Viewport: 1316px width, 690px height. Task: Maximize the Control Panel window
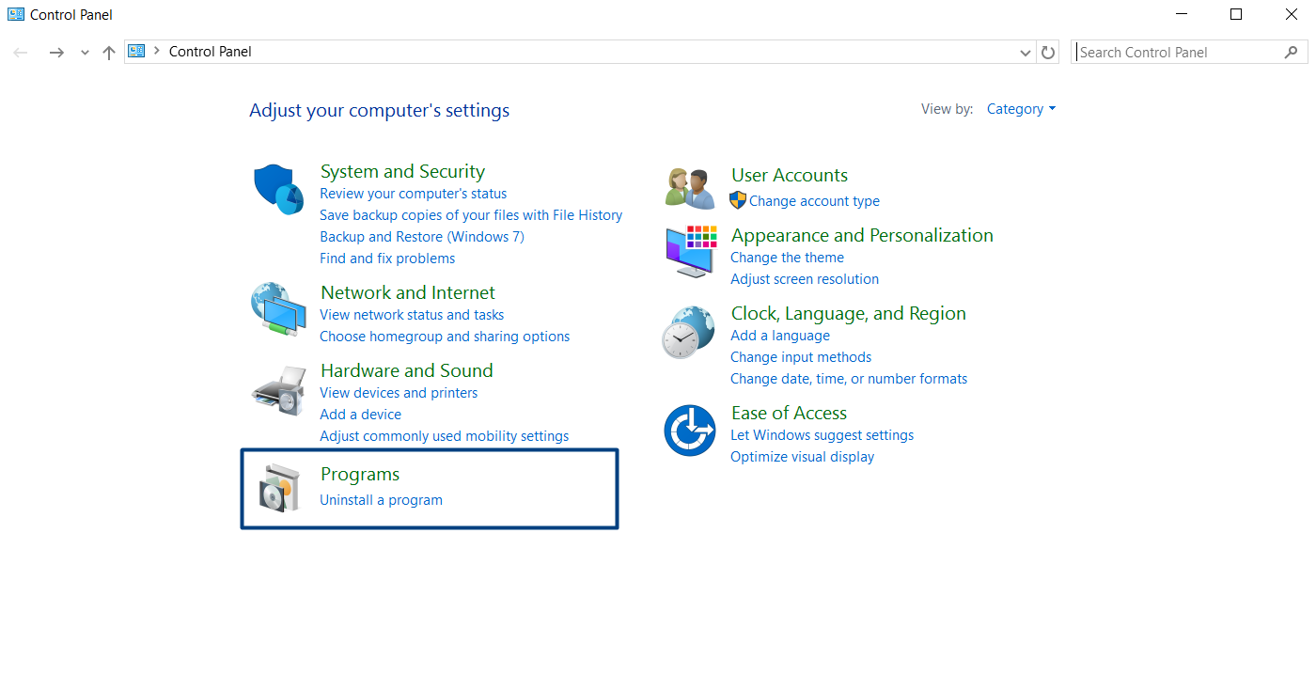[1236, 14]
